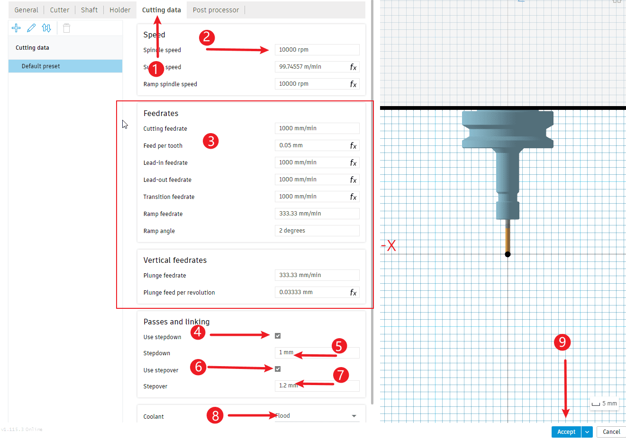Viewport: 626px width, 440px height.
Task: Click the reorder presets arrows icon
Action: pyautogui.click(x=46, y=28)
